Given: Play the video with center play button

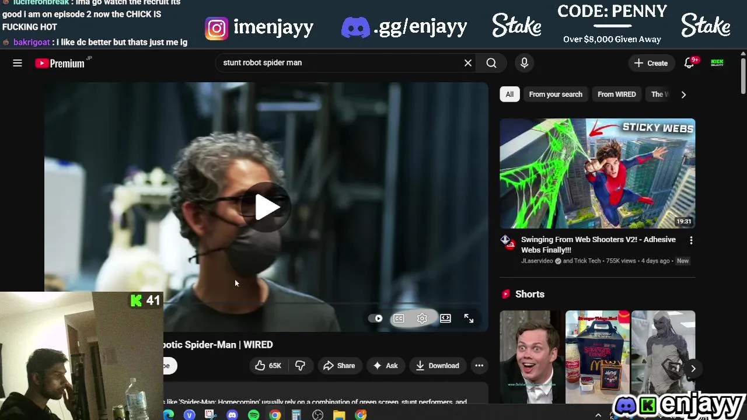Looking at the screenshot, I should coord(267,207).
